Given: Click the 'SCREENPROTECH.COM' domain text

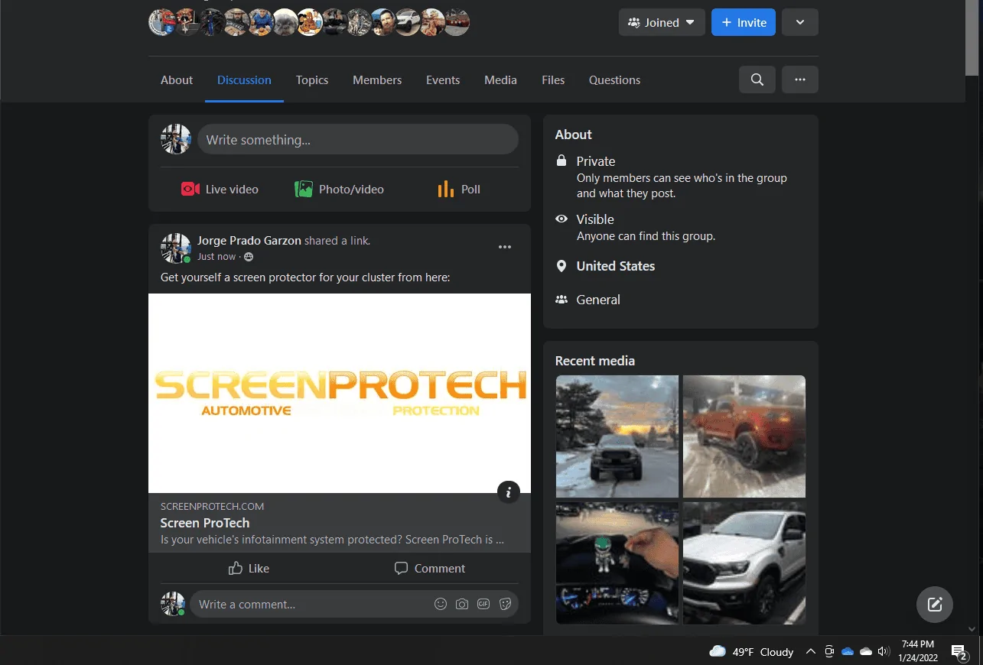Looking at the screenshot, I should click(212, 506).
